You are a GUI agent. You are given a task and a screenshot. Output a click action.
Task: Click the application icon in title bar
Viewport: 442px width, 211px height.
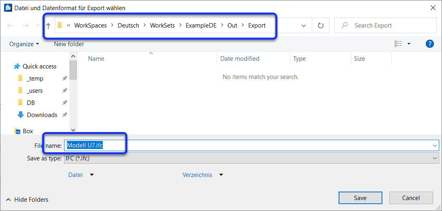[x=8, y=8]
